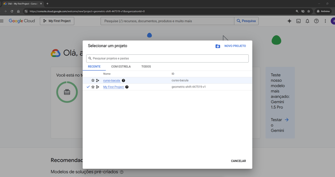The width and height of the screenshot is (335, 177).
Task: Open the Anônima incognito profile chip
Action: point(323,11)
